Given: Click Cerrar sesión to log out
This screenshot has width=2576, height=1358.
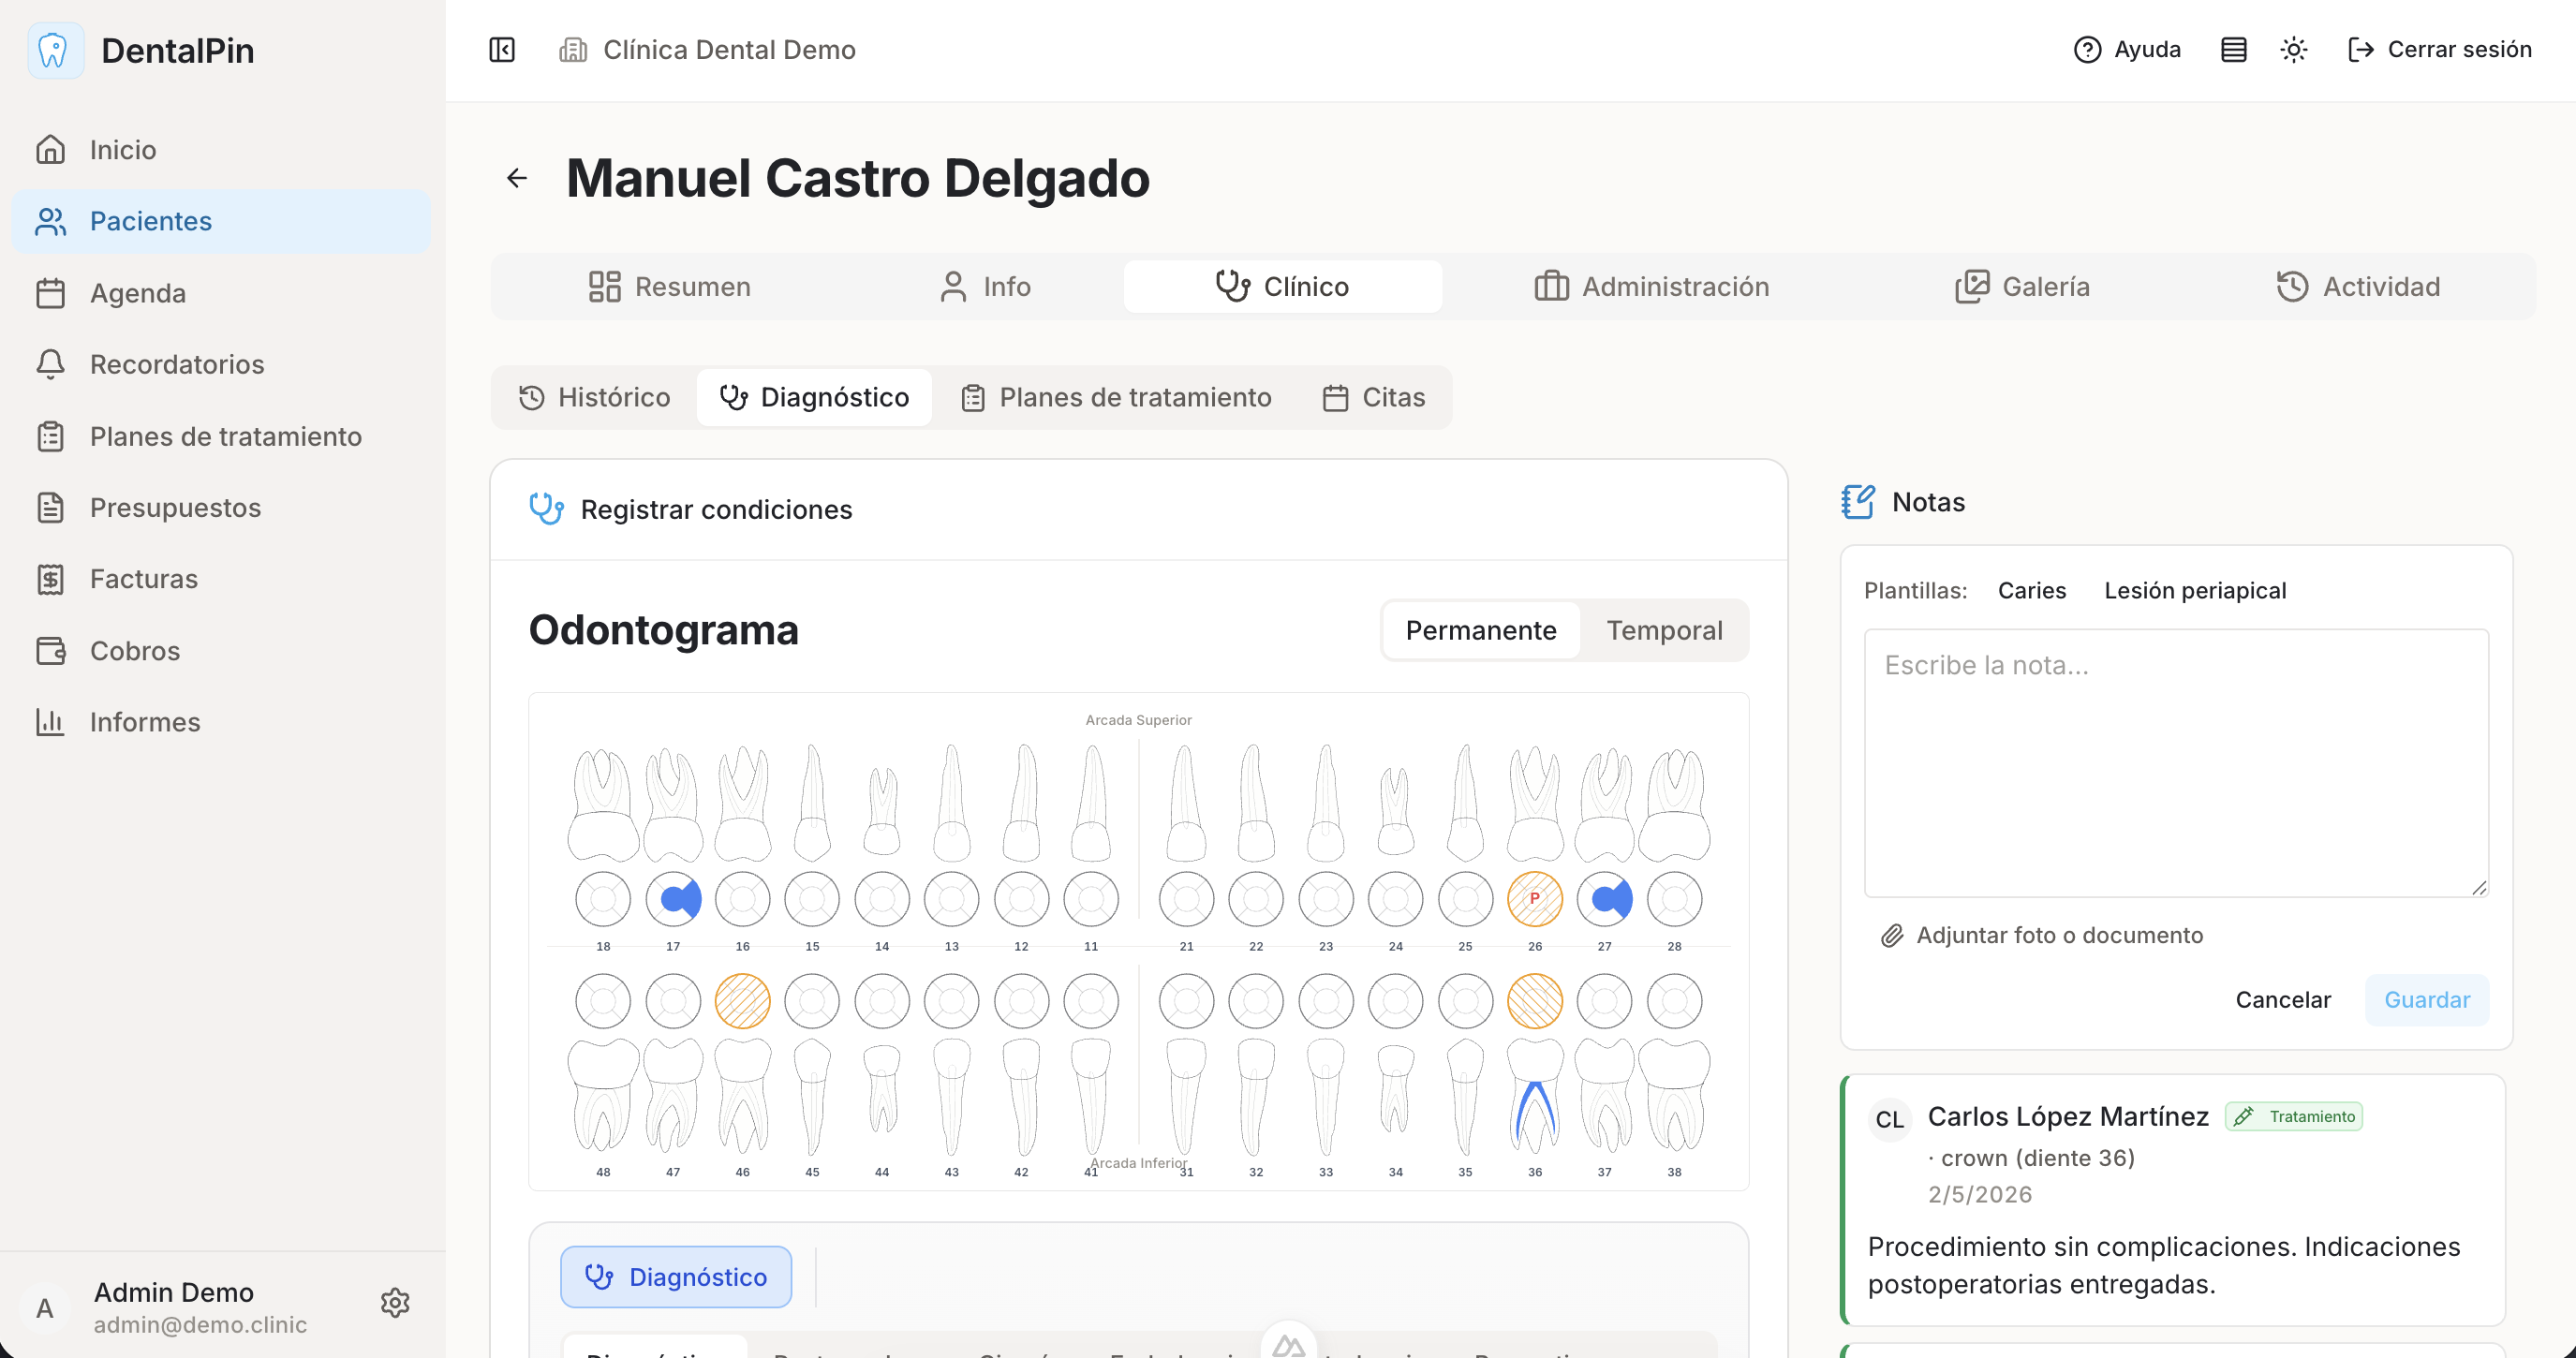Looking at the screenshot, I should click(x=2439, y=50).
